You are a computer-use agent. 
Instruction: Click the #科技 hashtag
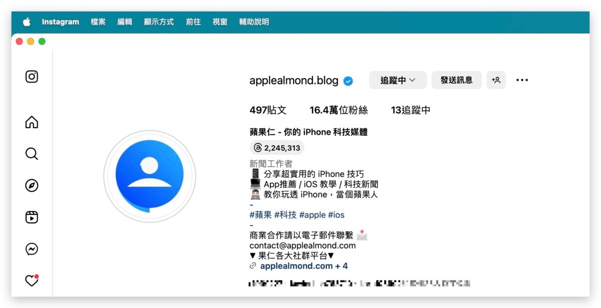pos(285,215)
